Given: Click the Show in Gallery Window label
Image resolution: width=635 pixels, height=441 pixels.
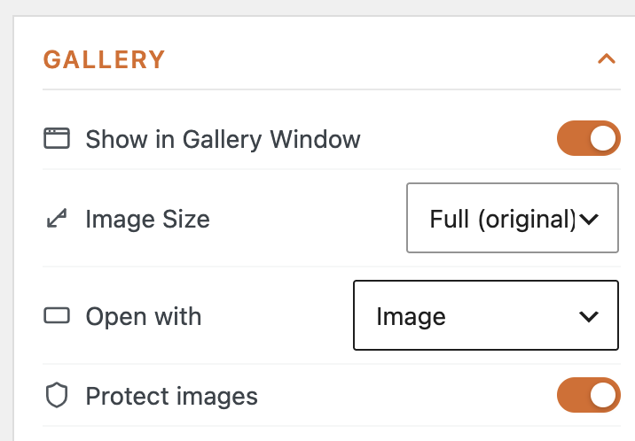Looking at the screenshot, I should pos(223,139).
